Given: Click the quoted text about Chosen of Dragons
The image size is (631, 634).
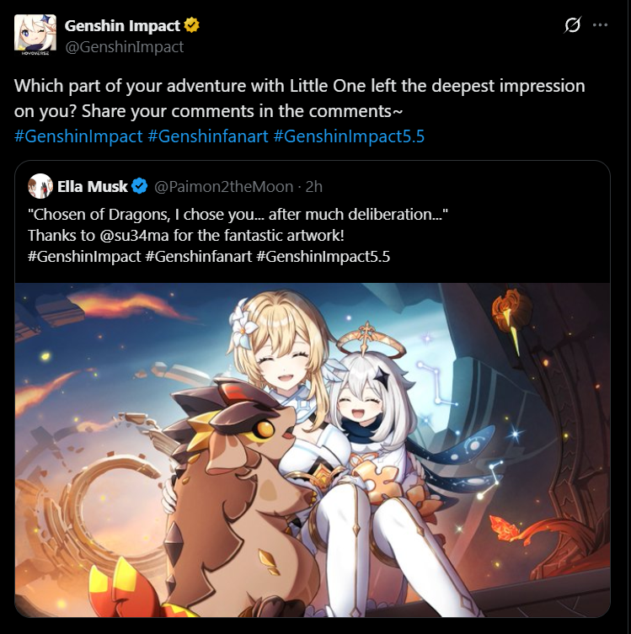Looking at the screenshot, I should (x=238, y=215).
